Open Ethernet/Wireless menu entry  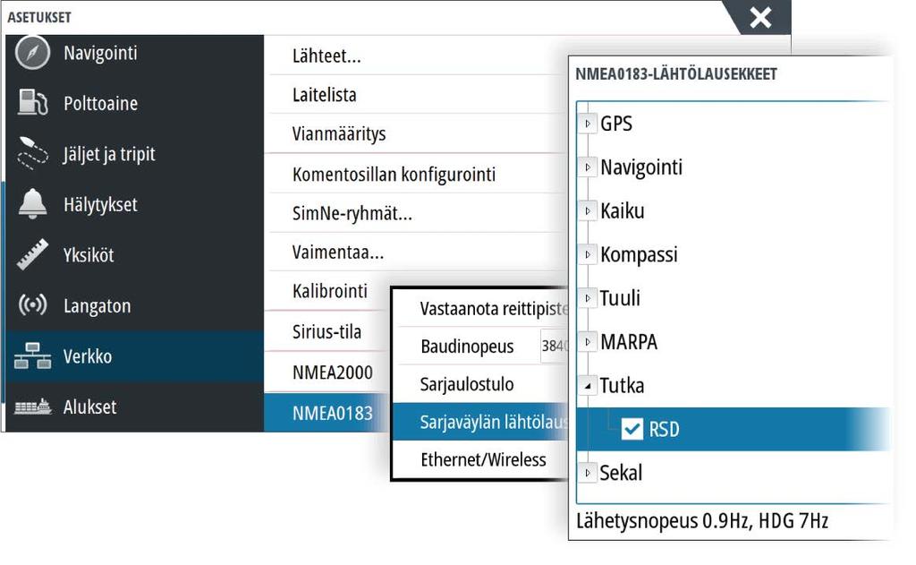point(482,459)
